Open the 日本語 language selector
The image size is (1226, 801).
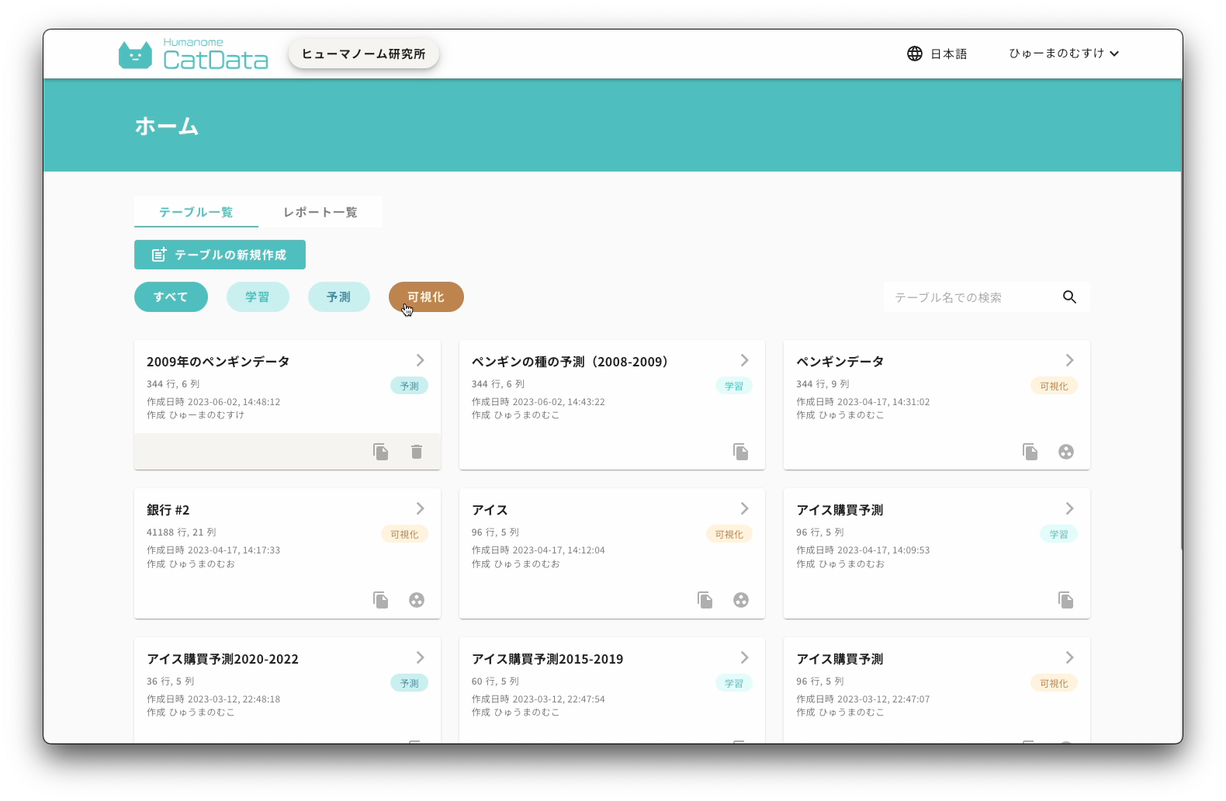point(937,54)
